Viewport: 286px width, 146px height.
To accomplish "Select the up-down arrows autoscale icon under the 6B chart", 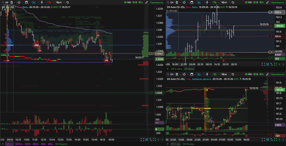I will [150, 140].
